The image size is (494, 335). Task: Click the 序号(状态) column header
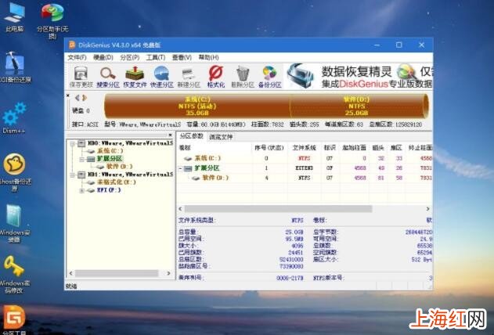click(269, 148)
